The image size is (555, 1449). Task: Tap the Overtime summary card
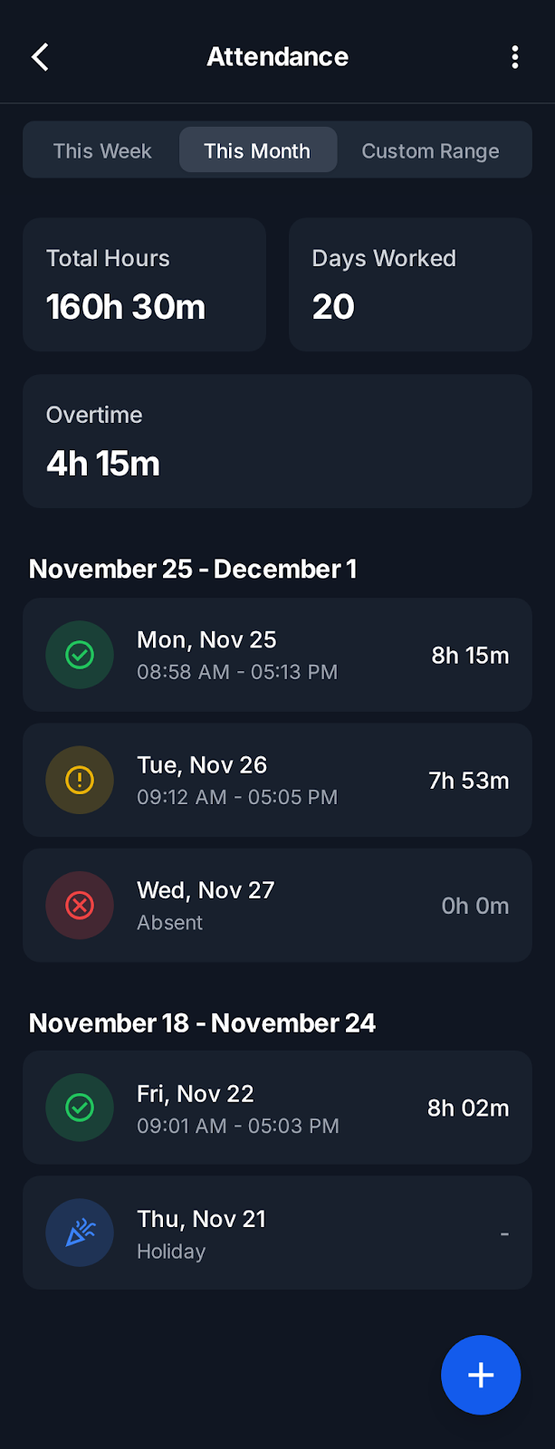click(277, 441)
